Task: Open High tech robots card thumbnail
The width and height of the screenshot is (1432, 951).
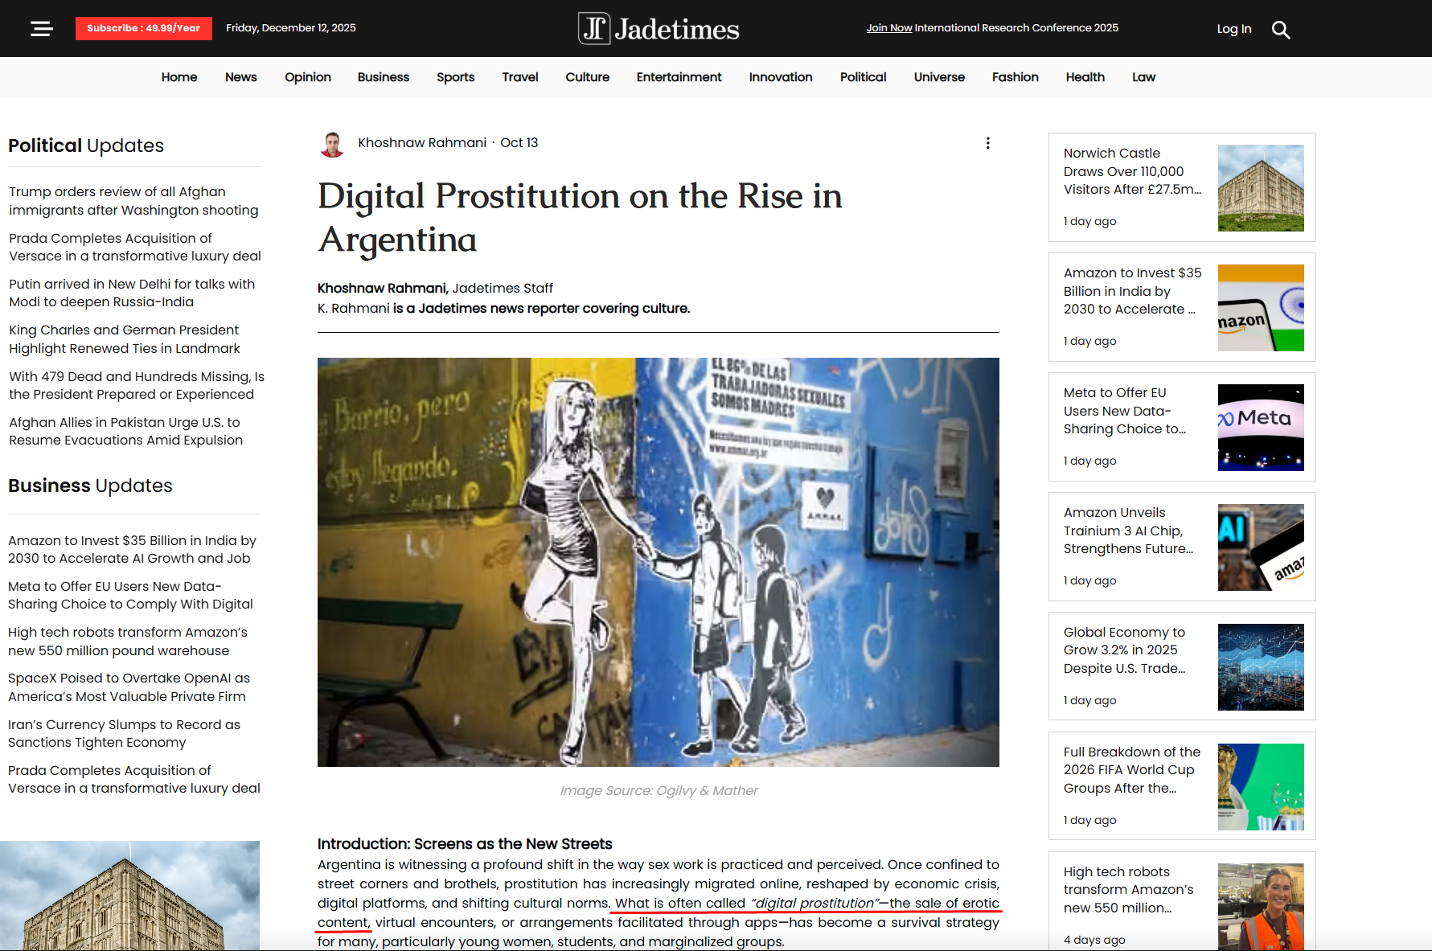Action: [1261, 907]
